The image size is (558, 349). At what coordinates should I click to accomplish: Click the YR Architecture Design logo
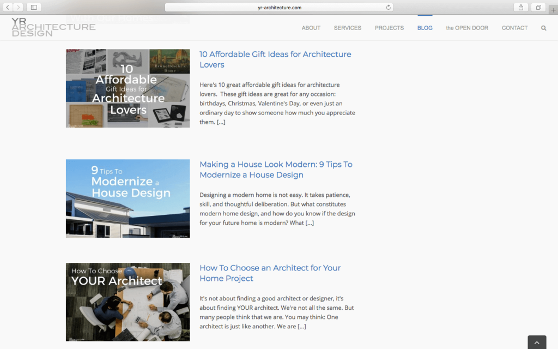[52, 27]
